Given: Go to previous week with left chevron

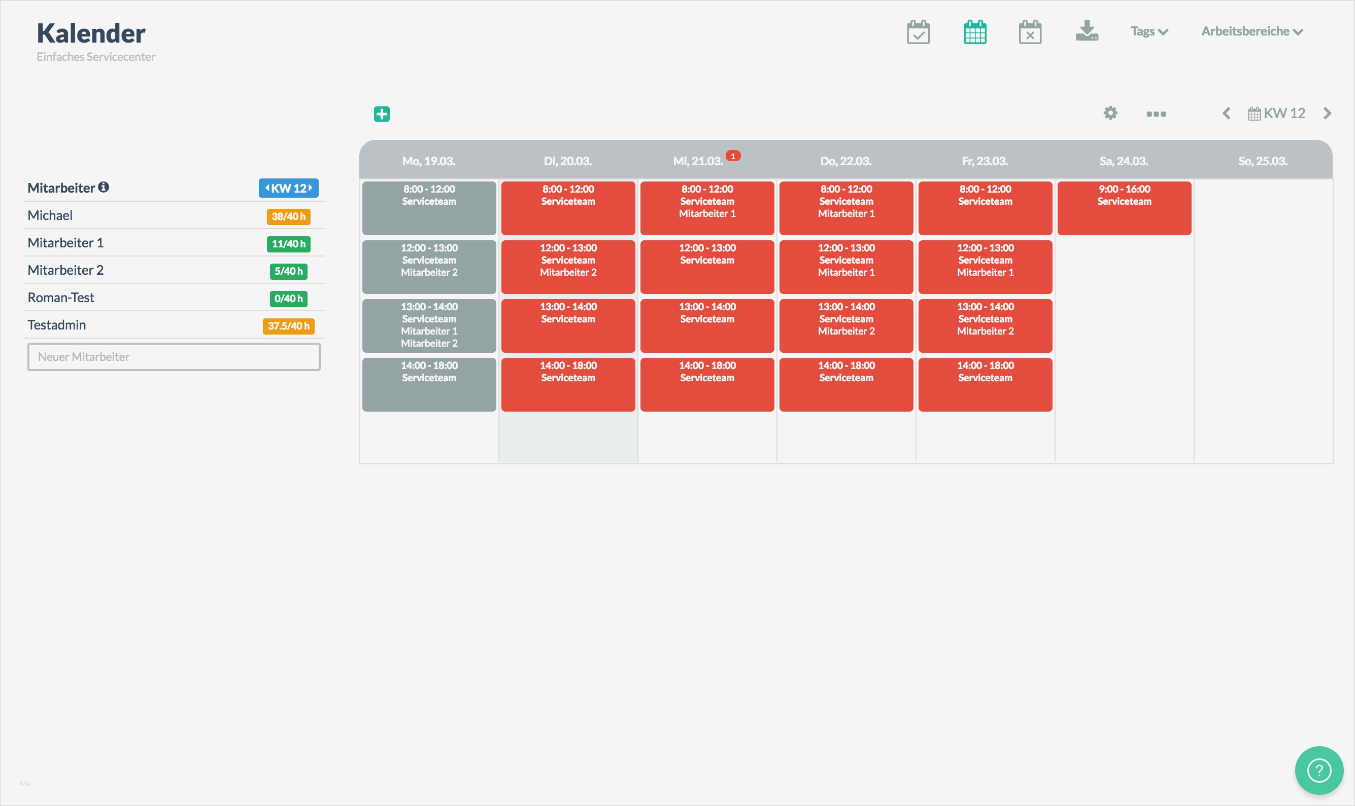Looking at the screenshot, I should tap(1226, 114).
